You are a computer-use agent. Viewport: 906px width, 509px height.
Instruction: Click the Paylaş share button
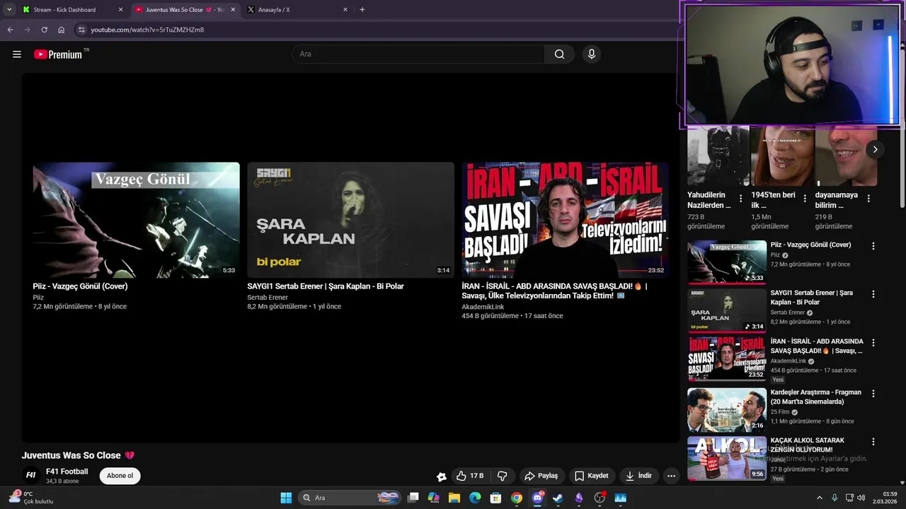[x=541, y=476]
